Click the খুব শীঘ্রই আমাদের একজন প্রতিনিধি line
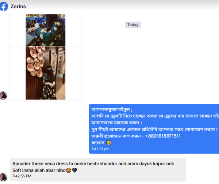 pos(154,129)
